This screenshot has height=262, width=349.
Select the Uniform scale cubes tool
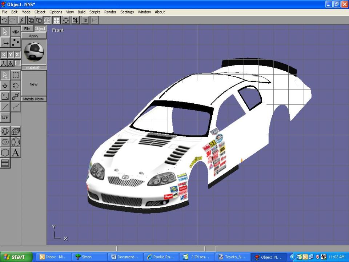16,96
